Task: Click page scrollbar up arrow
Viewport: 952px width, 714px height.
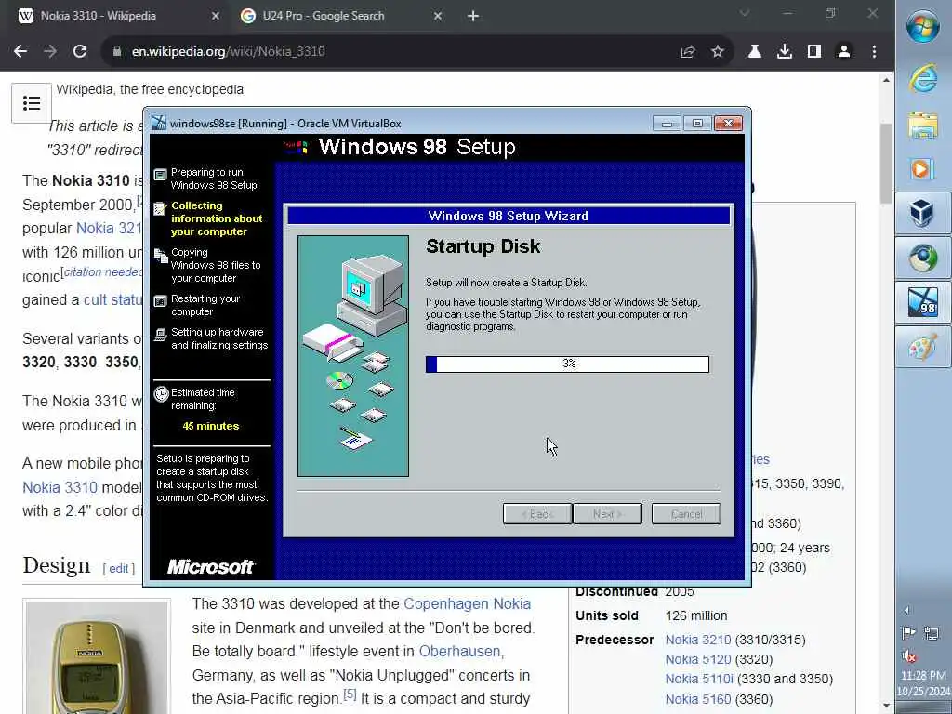Action: [x=886, y=80]
